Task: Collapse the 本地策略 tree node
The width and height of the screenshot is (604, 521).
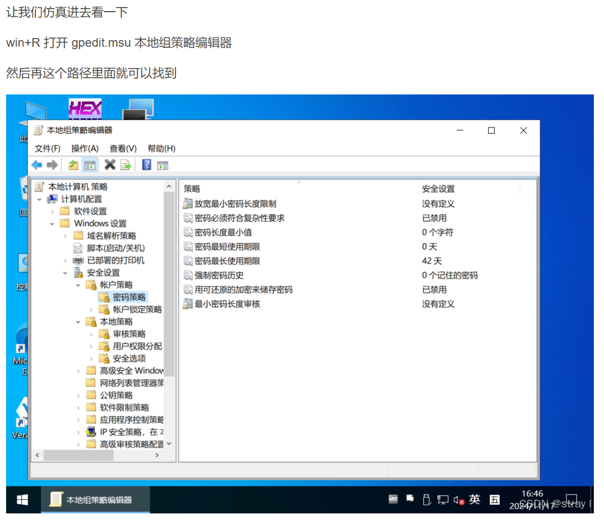Action: (x=78, y=322)
